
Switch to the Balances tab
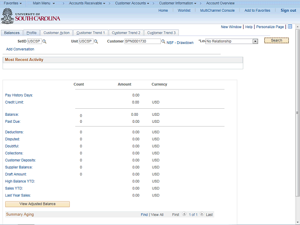pyautogui.click(x=12, y=33)
